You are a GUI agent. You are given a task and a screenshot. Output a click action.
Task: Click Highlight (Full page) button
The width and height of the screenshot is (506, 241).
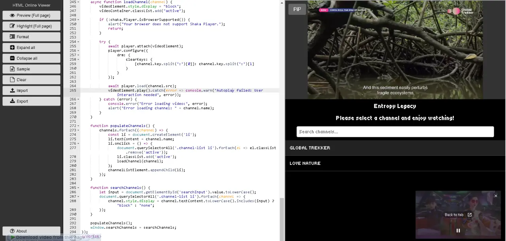pyautogui.click(x=31, y=26)
